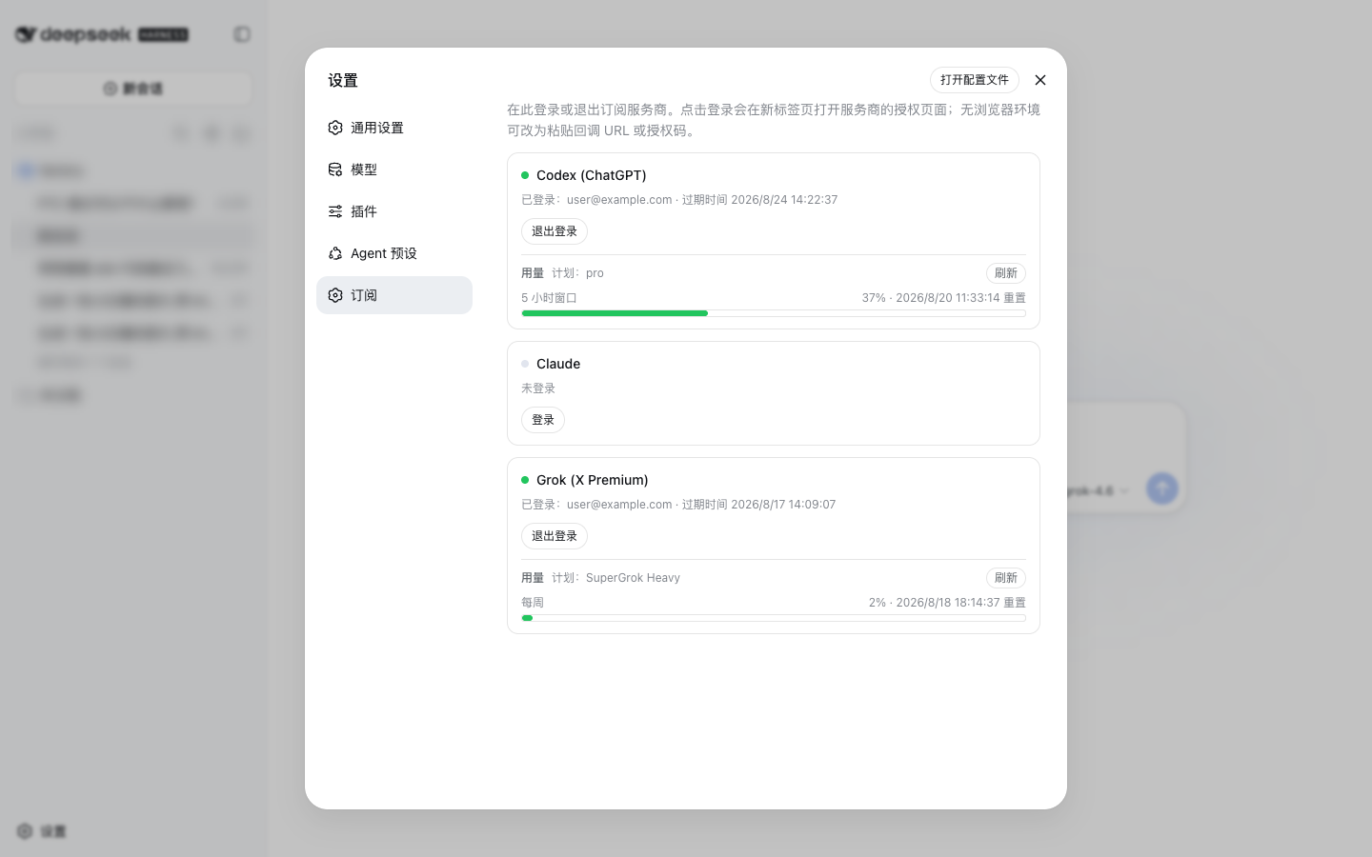Switch to 模型 models tab
Viewport: 1372px width, 857px height.
[x=394, y=169]
